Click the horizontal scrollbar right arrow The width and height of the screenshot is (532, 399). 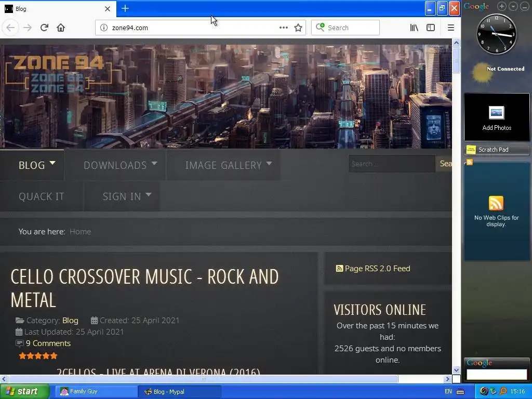(x=447, y=379)
